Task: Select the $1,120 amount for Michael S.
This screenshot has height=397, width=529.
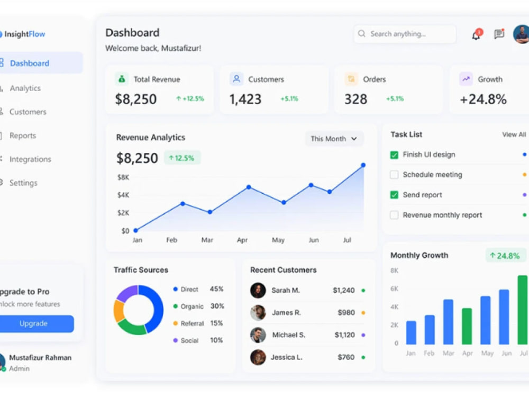Action: click(344, 335)
